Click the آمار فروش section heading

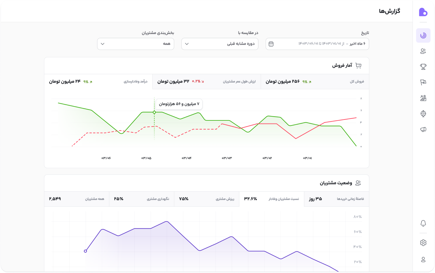[342, 66]
